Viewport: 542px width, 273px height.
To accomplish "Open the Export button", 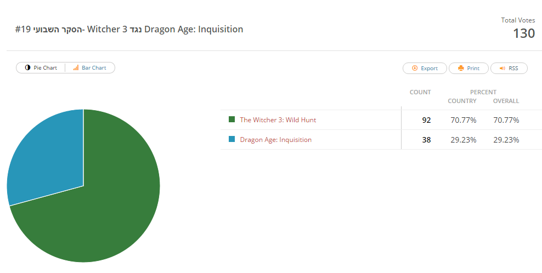I will click(425, 68).
